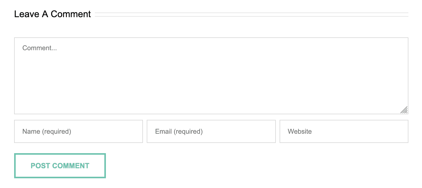Click the "Name (required)" placeholder text
Screen dimensions: 422x188
47,131
